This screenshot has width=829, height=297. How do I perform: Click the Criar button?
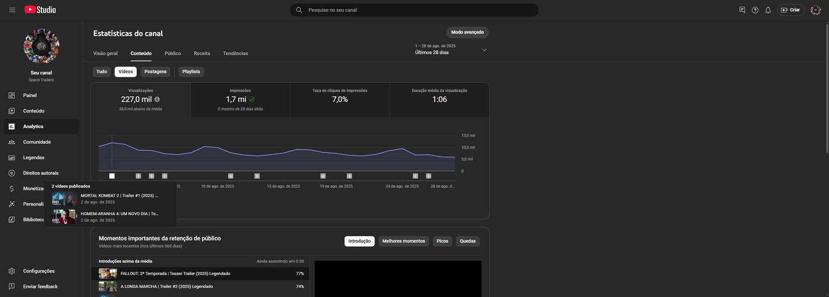791,10
